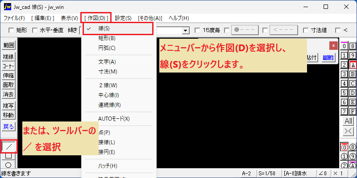357x178 pixels.
Task: Select circled layer group 0
Action: point(345,147)
